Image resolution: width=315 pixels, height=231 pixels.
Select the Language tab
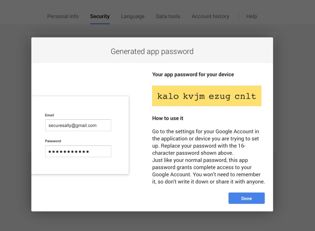click(x=133, y=16)
